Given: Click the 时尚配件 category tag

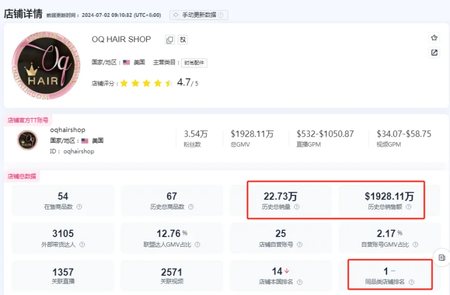Looking at the screenshot, I should pos(194,63).
